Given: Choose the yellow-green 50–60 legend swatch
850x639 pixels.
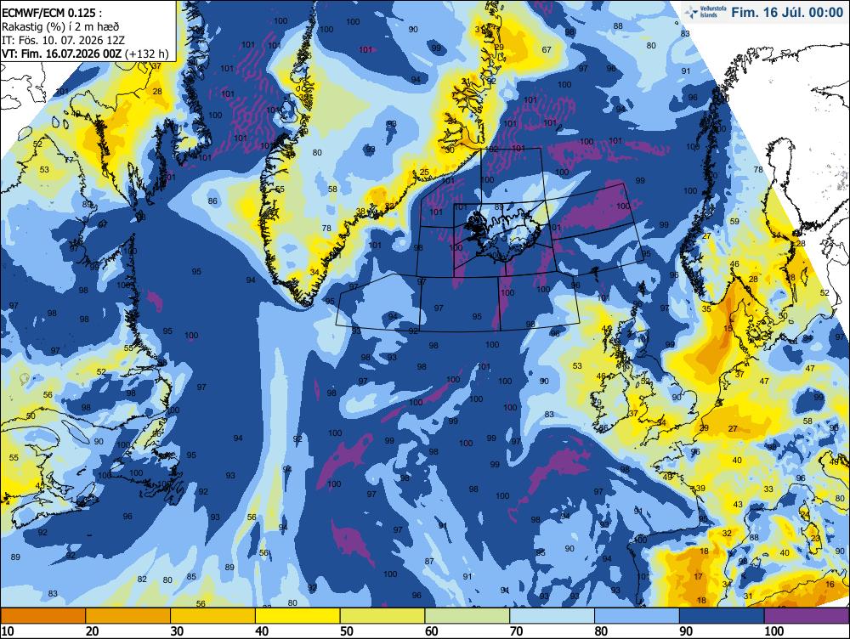Looking at the screenshot, I should (382, 616).
